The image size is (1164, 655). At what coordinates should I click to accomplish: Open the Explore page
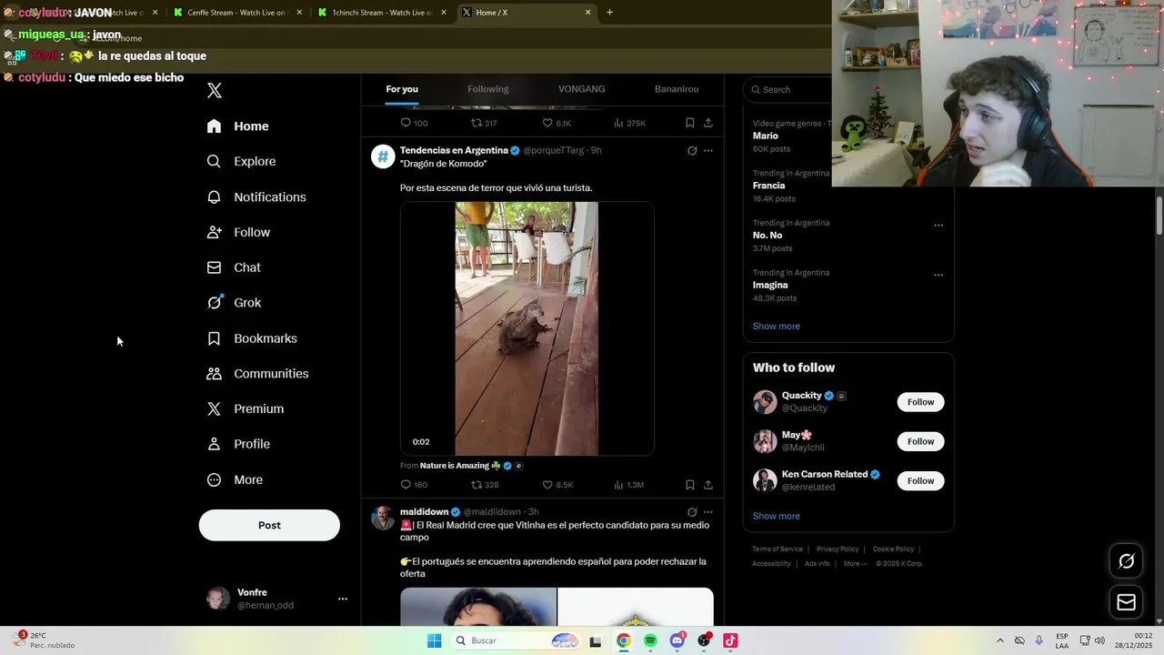(x=242, y=161)
